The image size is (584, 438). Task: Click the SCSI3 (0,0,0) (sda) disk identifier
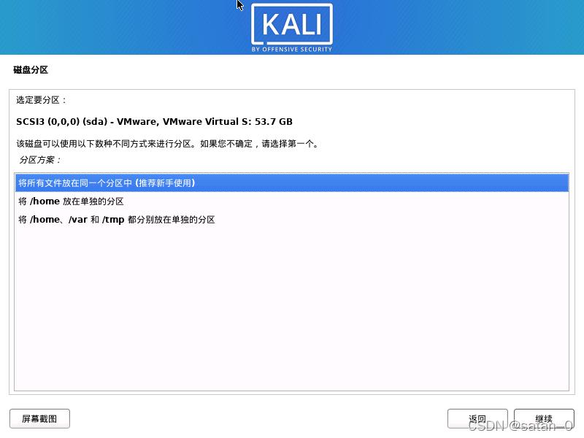pos(62,122)
